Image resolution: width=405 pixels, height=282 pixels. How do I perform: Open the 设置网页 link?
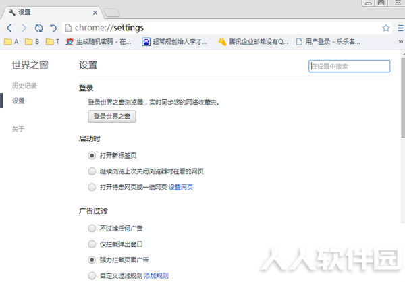(181, 187)
